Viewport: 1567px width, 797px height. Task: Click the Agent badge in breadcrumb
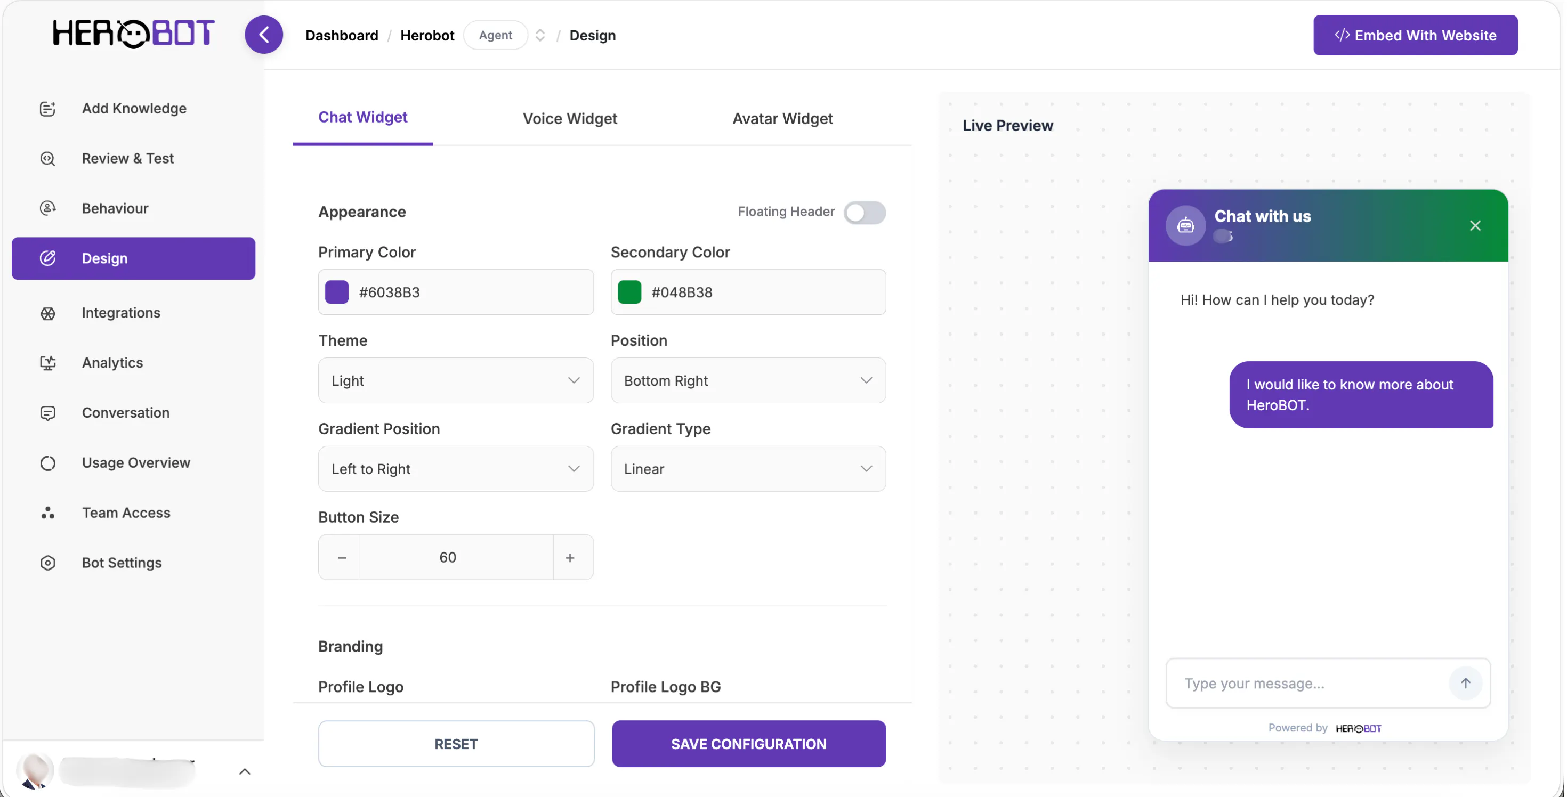[x=495, y=35]
